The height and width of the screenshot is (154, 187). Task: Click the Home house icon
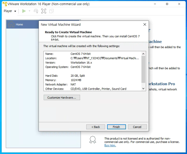11,24
